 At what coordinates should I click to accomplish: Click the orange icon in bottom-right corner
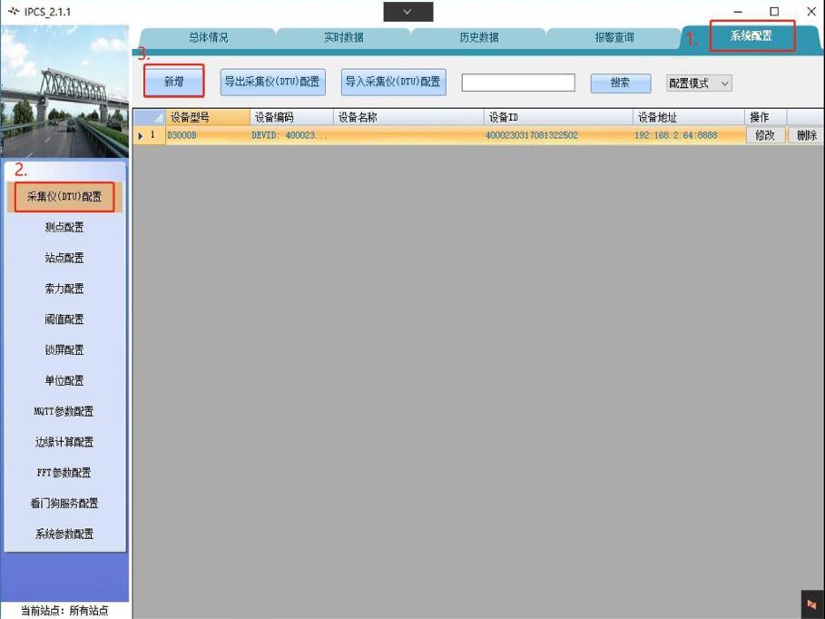[x=811, y=604]
